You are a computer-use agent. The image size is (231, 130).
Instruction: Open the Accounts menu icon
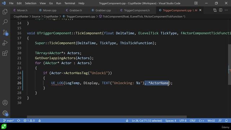pos(5,103)
